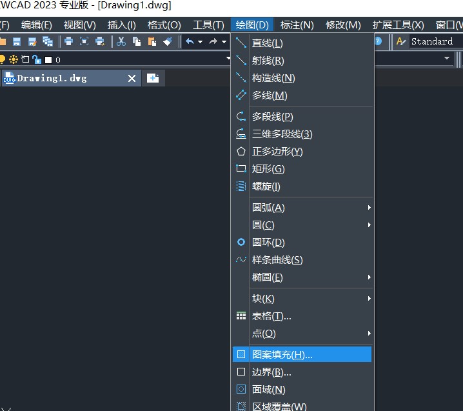Open the 标注(N) menu

[x=297, y=25]
